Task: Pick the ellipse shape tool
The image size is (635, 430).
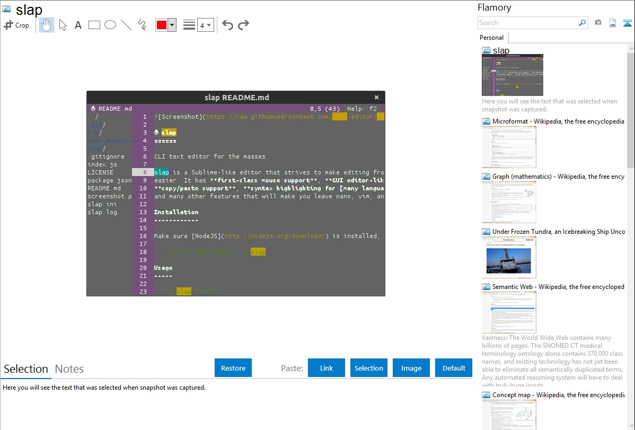Action: click(110, 25)
